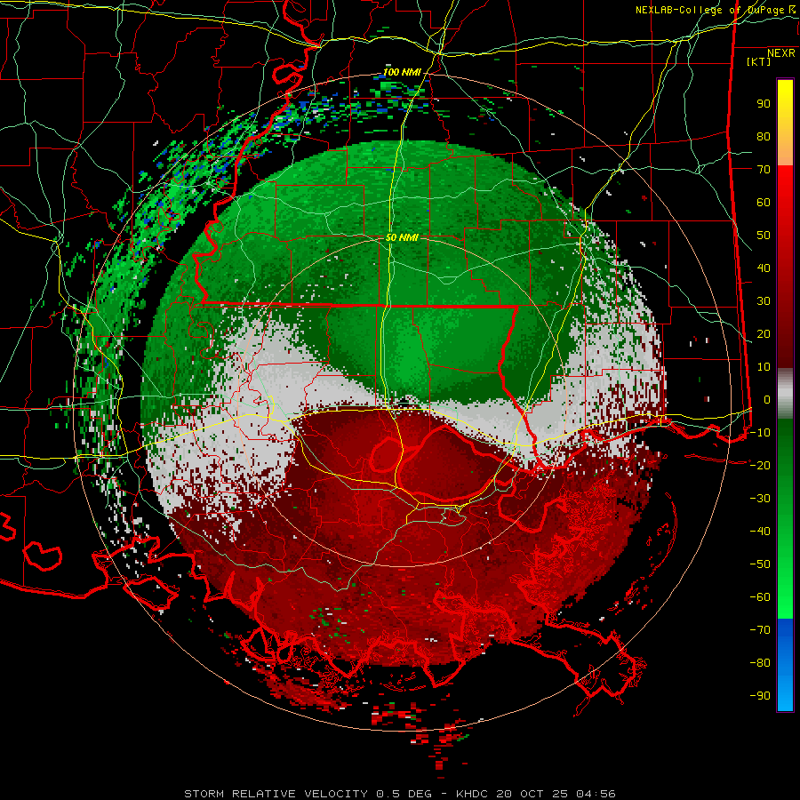Select the -90 knot scale value
800x800 pixels.
click(x=760, y=696)
